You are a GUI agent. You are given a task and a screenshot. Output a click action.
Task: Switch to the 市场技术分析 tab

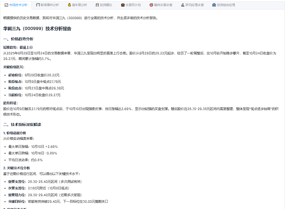16,5
